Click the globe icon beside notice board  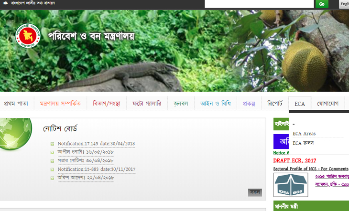pyautogui.click(x=14, y=133)
